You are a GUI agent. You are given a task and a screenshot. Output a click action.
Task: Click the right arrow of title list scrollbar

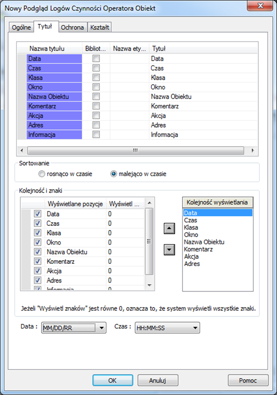[253, 150]
